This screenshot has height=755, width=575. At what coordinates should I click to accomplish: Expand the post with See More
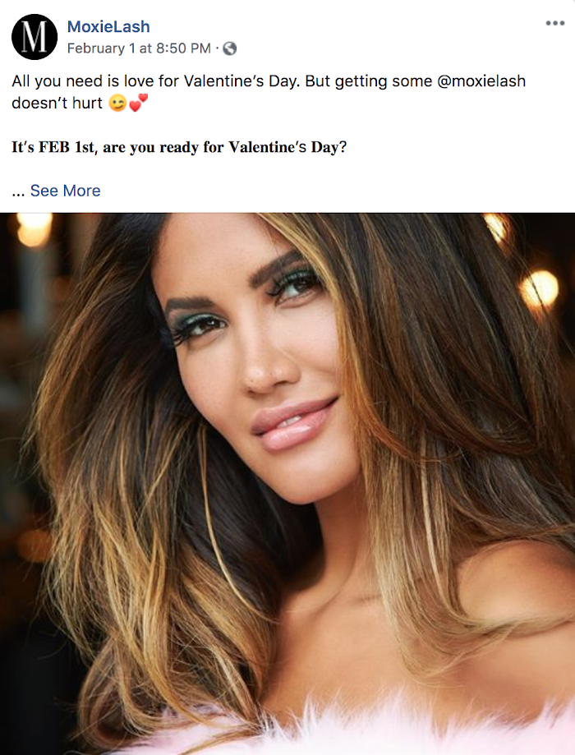(66, 191)
